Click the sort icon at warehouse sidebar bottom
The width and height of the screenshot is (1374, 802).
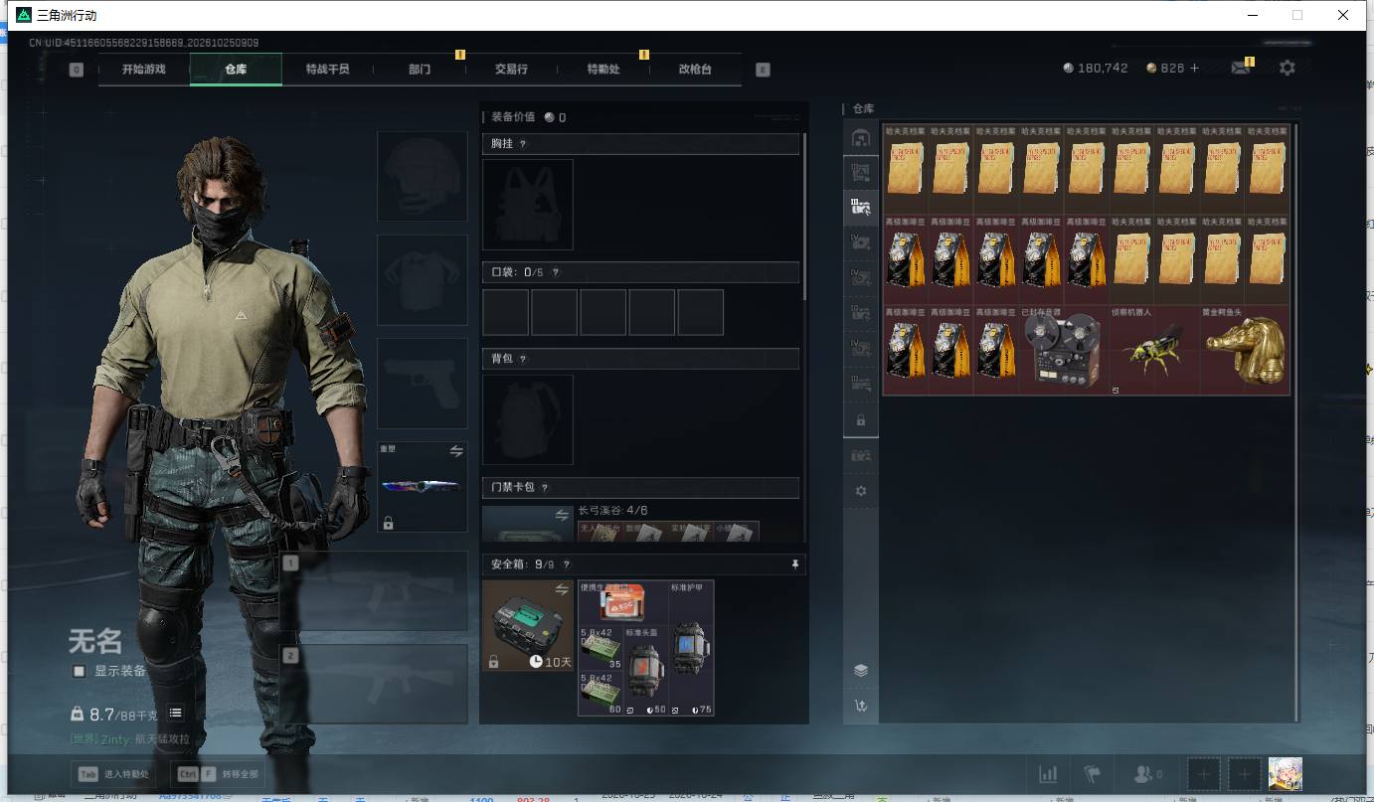(x=861, y=706)
